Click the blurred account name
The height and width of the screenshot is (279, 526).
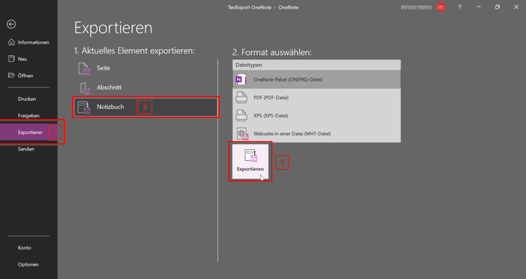[x=416, y=7]
